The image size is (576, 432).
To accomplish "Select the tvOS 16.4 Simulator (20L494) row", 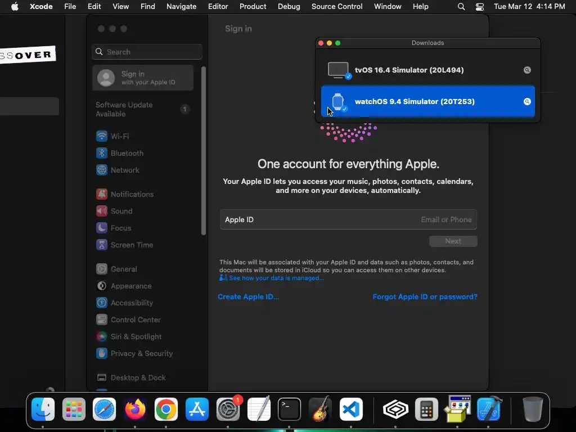I will click(x=428, y=70).
